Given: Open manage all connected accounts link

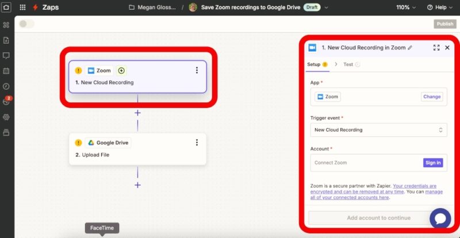Looking at the screenshot, I should [377, 194].
